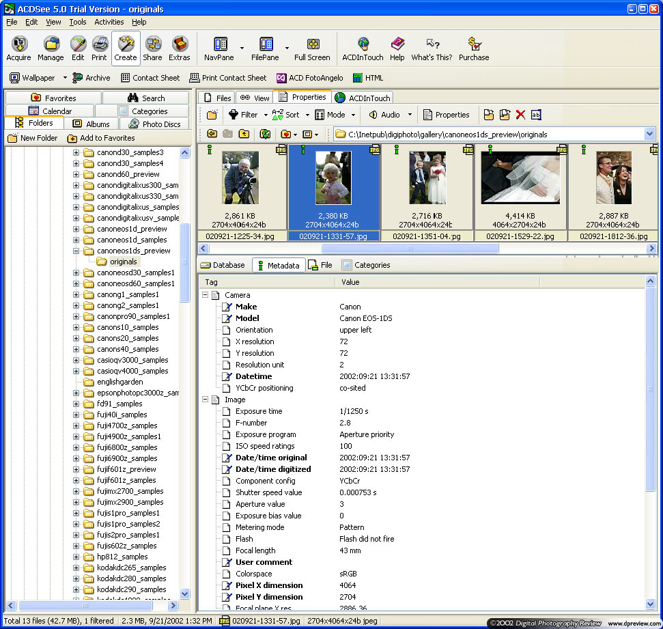663x629 pixels.
Task: Open the Edit tool
Action: click(x=77, y=48)
